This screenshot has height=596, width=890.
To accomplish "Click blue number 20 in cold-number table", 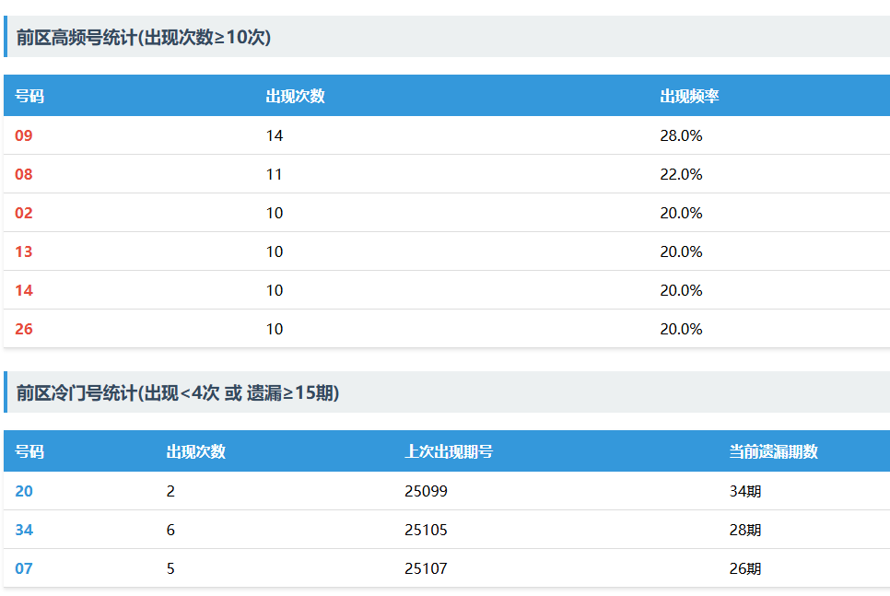I will click(x=24, y=491).
